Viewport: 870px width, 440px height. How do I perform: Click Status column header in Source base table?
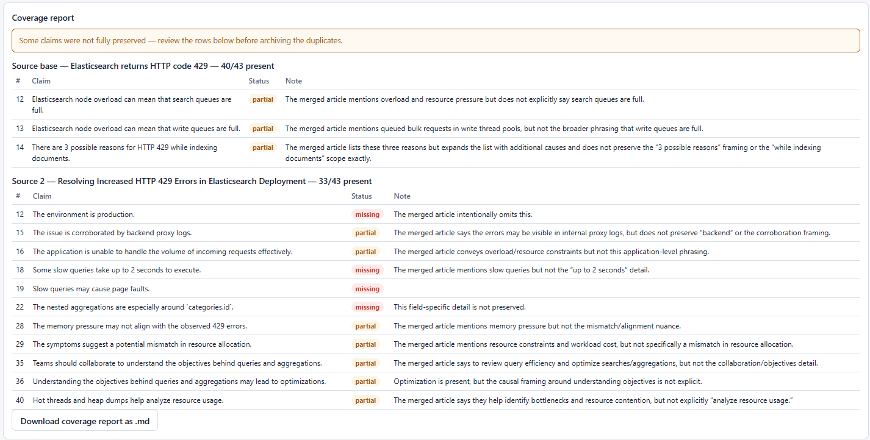tap(259, 81)
